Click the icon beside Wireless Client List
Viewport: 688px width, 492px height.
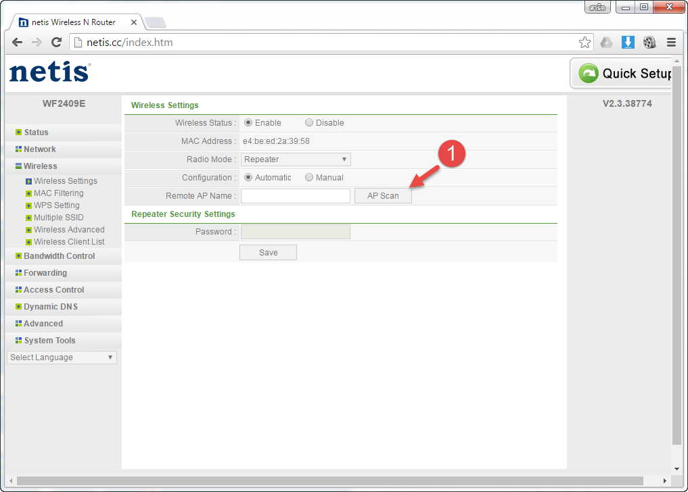pos(28,242)
